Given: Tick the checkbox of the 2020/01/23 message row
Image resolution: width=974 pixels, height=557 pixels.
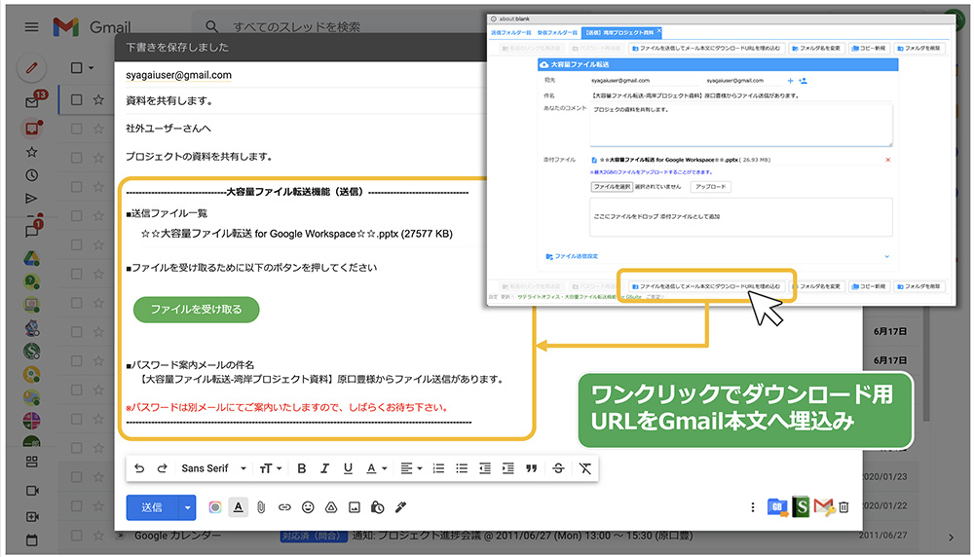Looking at the screenshot, I should pyautogui.click(x=76, y=477).
